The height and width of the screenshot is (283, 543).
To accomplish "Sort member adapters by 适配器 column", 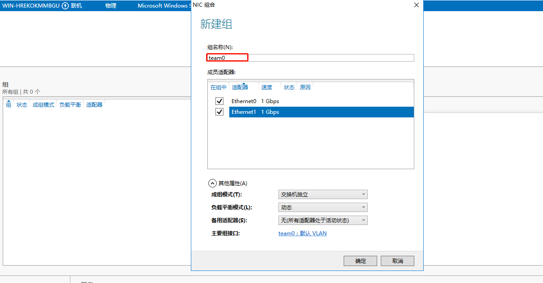I will tap(240, 87).
